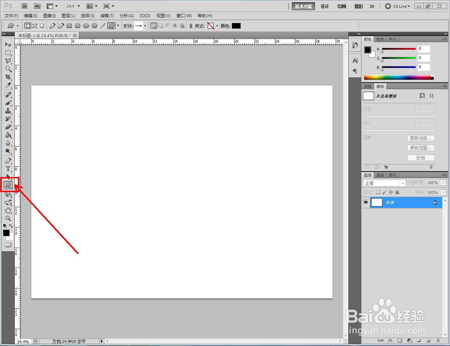Select the 3D Object Rotate tool
Image resolution: width=450 pixels, height=346 pixels.
[x=8, y=194]
